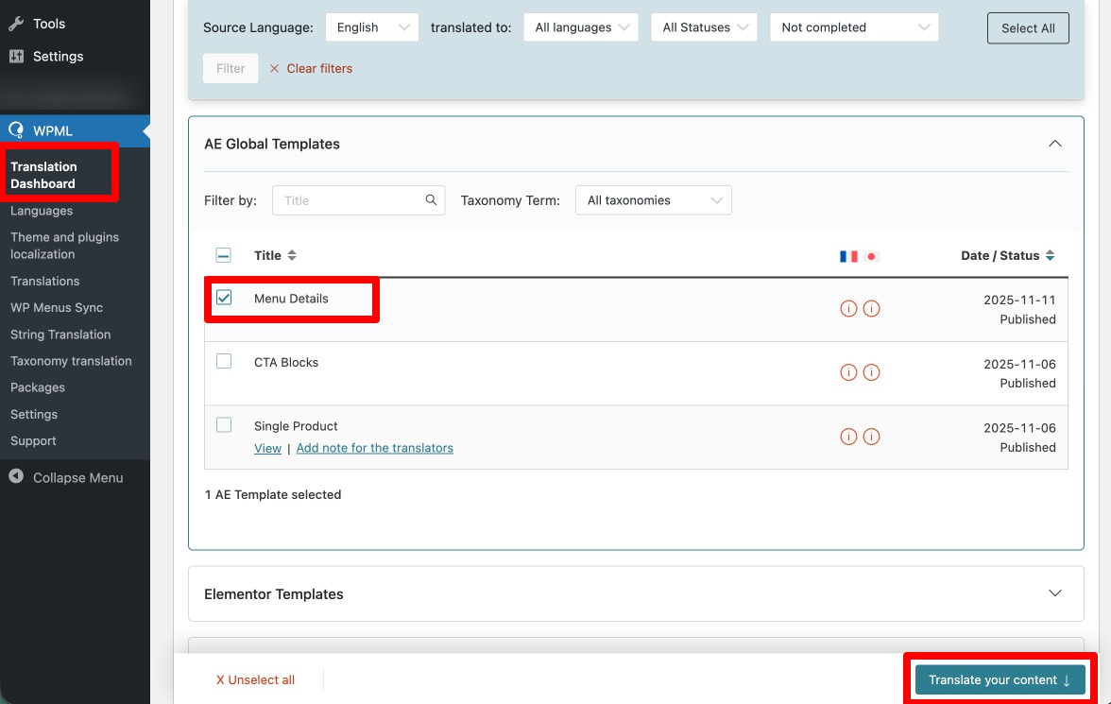Expand the Elementor Templates section
The height and width of the screenshot is (704, 1111).
1055,592
